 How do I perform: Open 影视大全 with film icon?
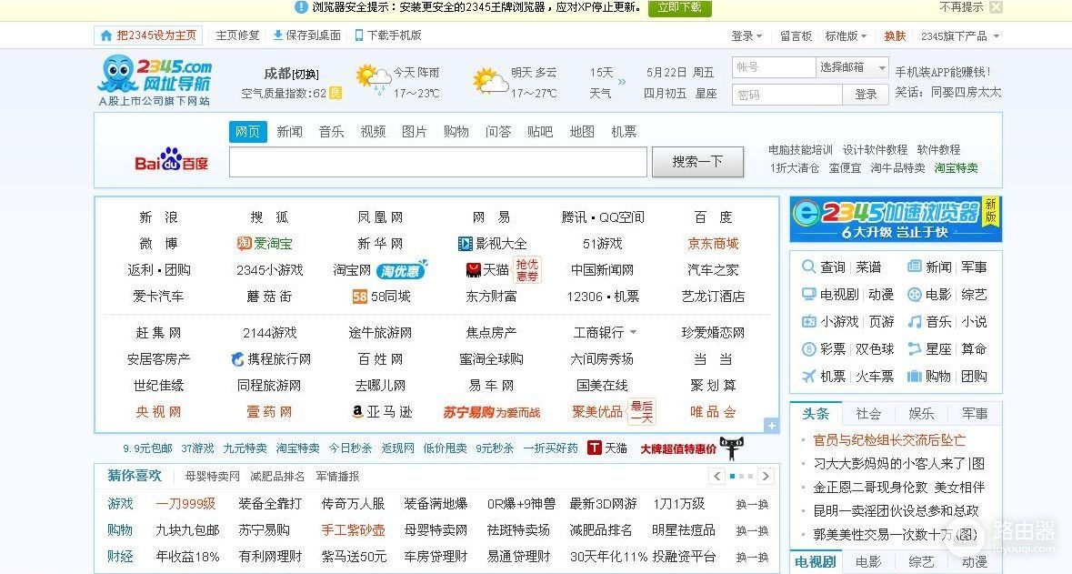tap(492, 244)
